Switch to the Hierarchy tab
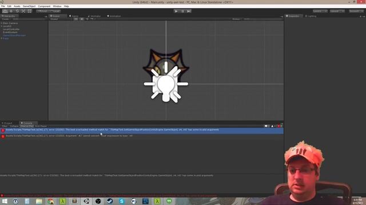This screenshot has height=205, width=366. [x=9, y=16]
